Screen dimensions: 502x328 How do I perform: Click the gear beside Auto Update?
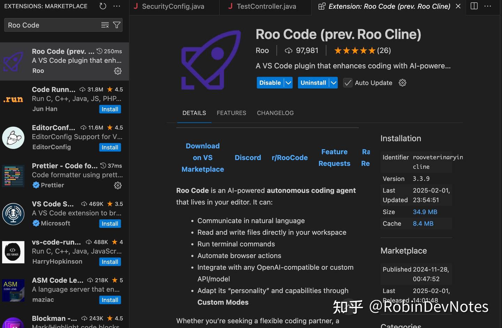402,83
